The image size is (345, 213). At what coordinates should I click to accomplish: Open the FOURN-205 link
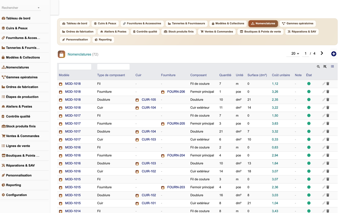pyautogui.click(x=176, y=124)
